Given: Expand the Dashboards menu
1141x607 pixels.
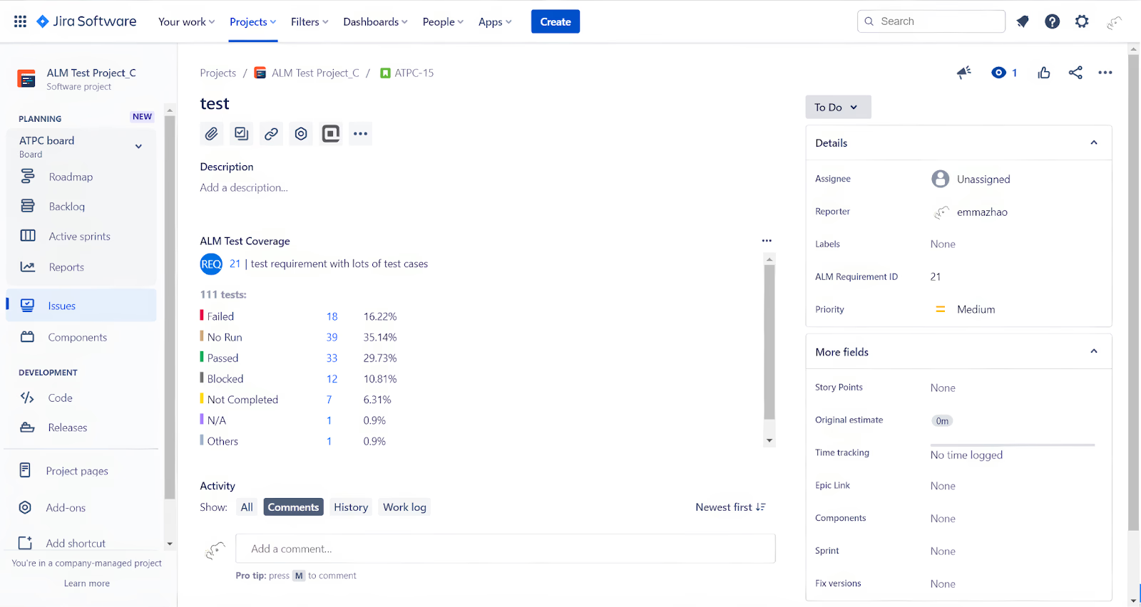Looking at the screenshot, I should point(375,22).
